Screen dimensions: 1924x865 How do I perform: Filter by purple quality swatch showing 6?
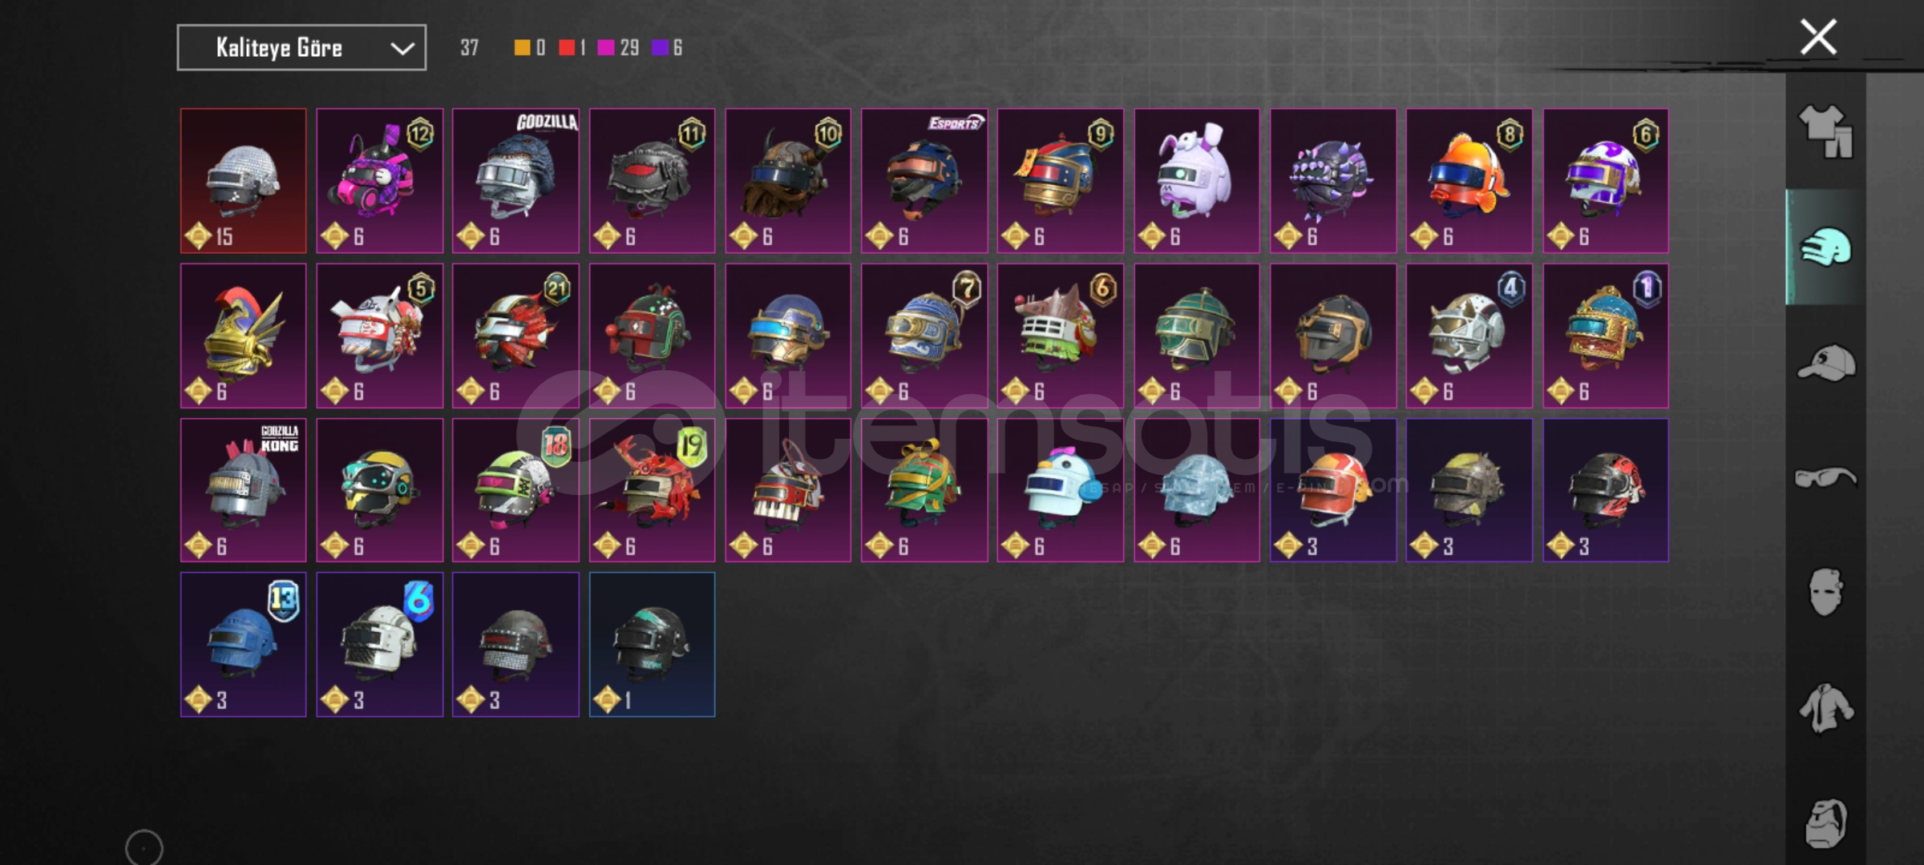(x=660, y=48)
